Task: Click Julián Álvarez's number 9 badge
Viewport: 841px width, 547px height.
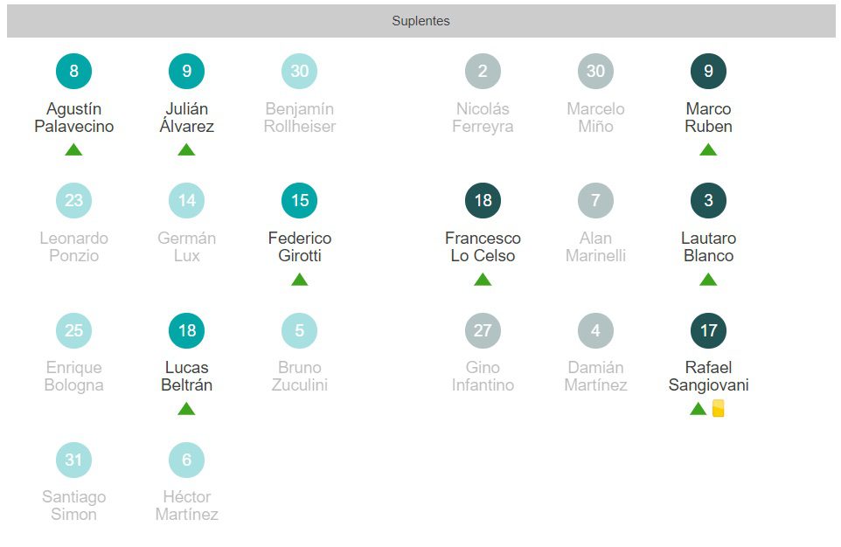Action: [186, 72]
